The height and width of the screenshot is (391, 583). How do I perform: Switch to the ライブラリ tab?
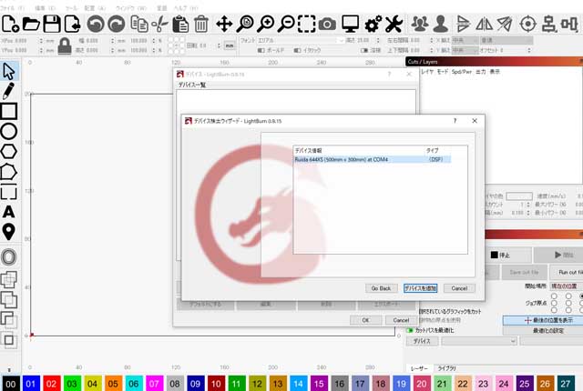446,368
